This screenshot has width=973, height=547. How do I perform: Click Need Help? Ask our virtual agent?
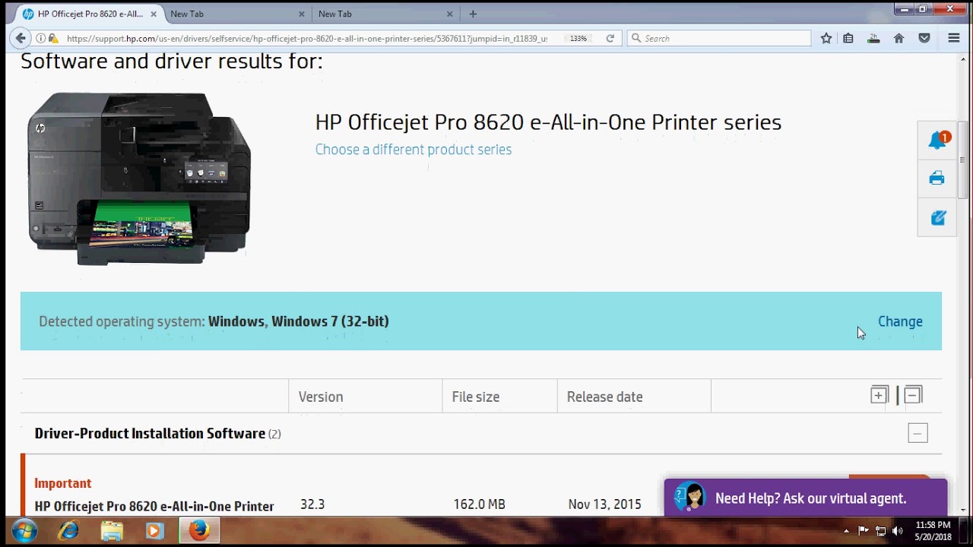806,498
